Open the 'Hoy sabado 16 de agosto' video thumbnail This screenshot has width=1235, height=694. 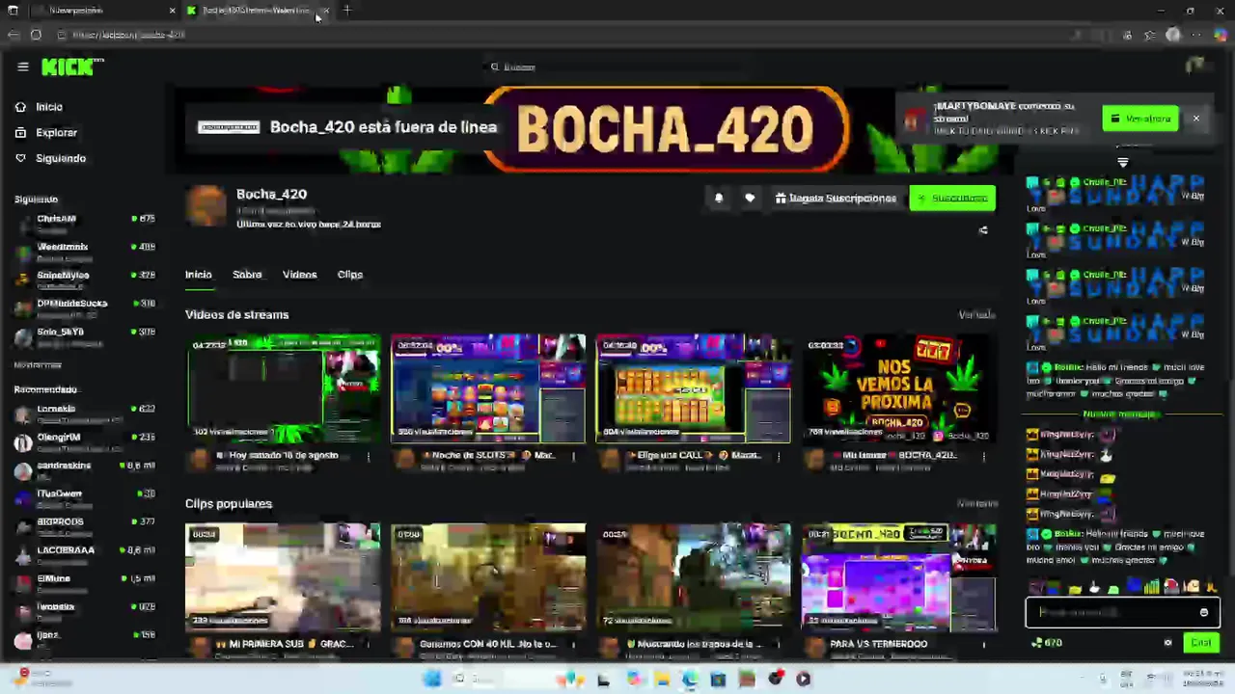(x=283, y=388)
